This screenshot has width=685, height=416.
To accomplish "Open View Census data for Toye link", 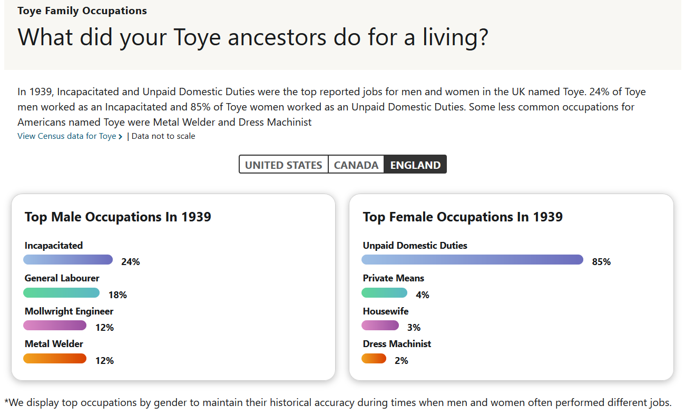I will coord(67,136).
